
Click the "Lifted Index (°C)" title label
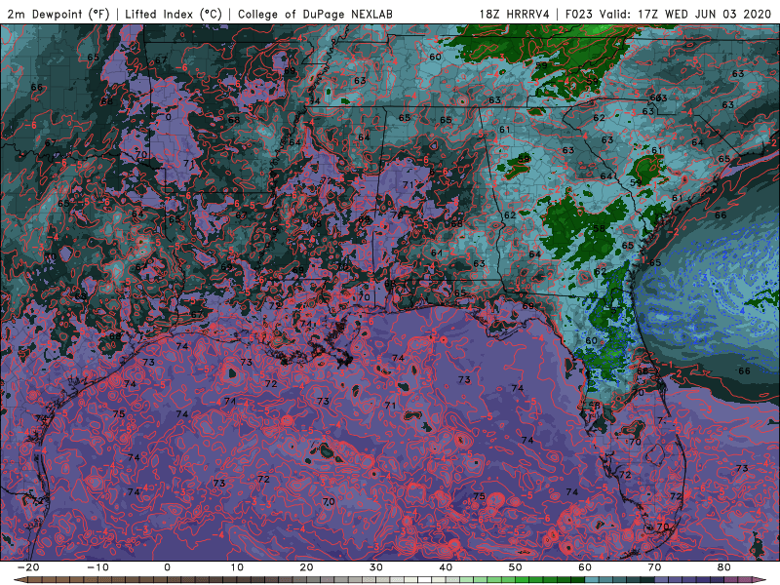click(174, 14)
